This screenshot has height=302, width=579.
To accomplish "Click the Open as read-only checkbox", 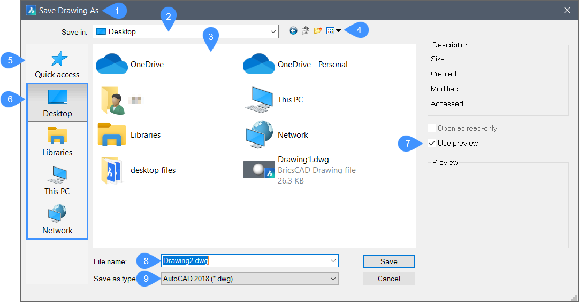I will click(432, 128).
